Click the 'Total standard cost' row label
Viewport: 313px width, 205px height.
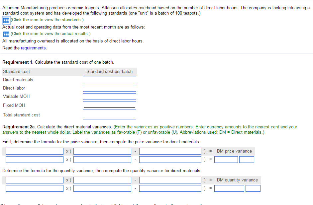tap(21, 115)
